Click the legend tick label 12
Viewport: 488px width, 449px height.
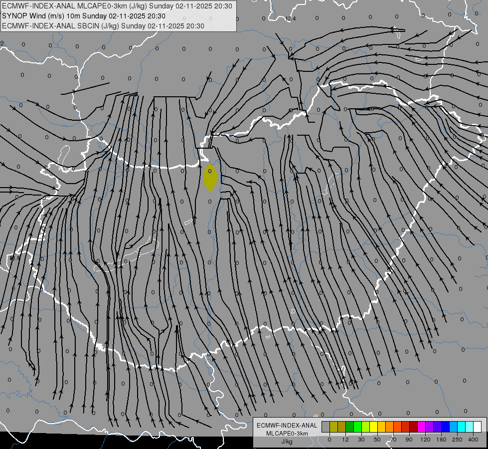(345, 440)
